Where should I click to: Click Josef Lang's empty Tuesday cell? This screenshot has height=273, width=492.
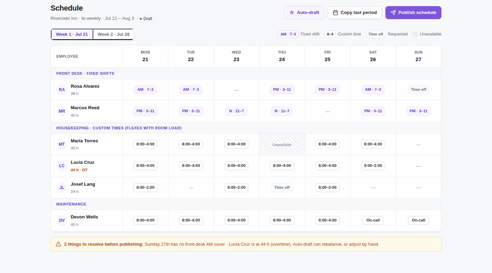click(191, 187)
